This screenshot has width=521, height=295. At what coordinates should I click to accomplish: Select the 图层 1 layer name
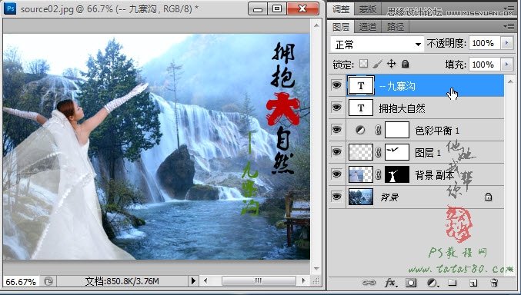[x=428, y=153]
